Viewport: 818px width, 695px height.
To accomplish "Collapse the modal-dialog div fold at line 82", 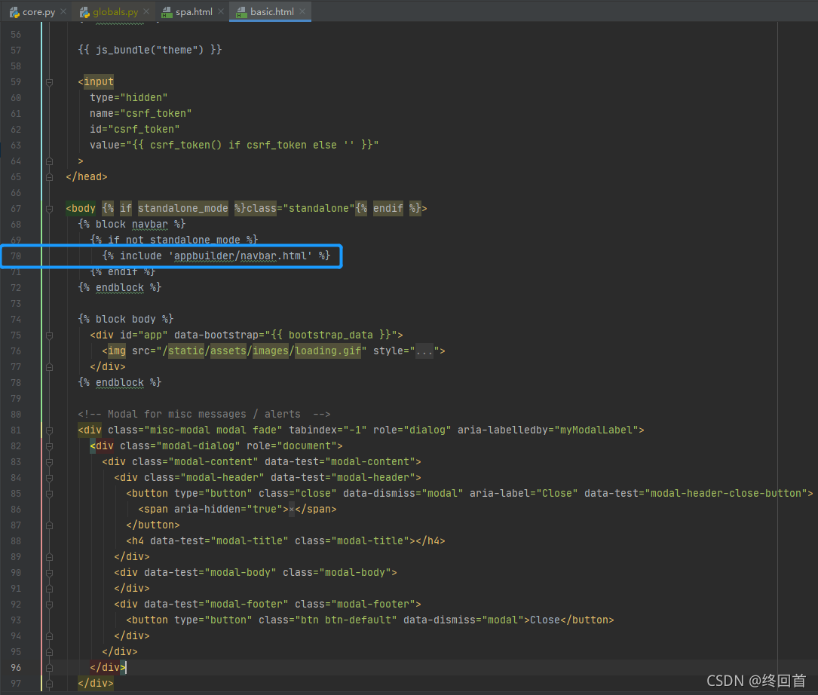I will 49,446.
